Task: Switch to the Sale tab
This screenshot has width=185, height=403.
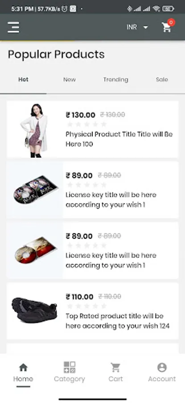Action: point(162,80)
